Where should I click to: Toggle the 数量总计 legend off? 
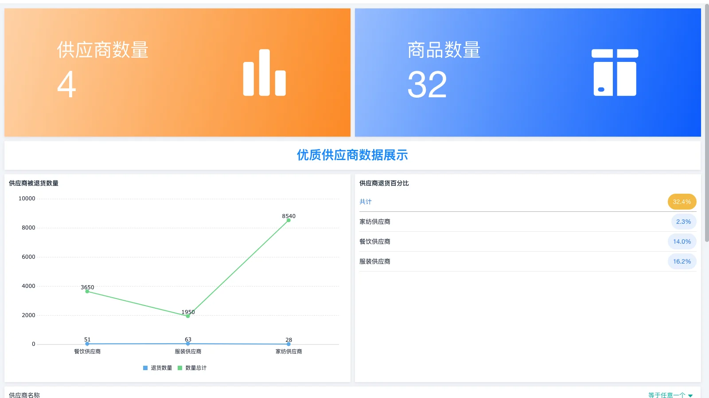point(192,367)
